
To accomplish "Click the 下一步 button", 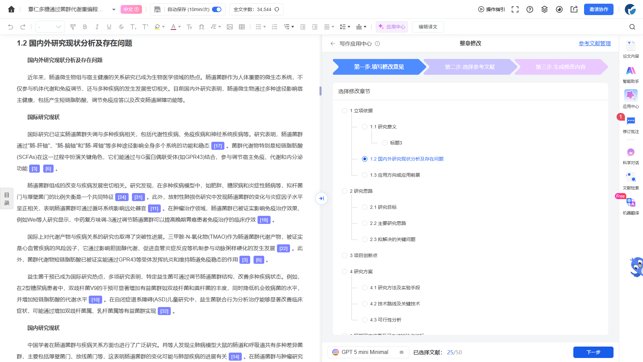I will (593, 352).
